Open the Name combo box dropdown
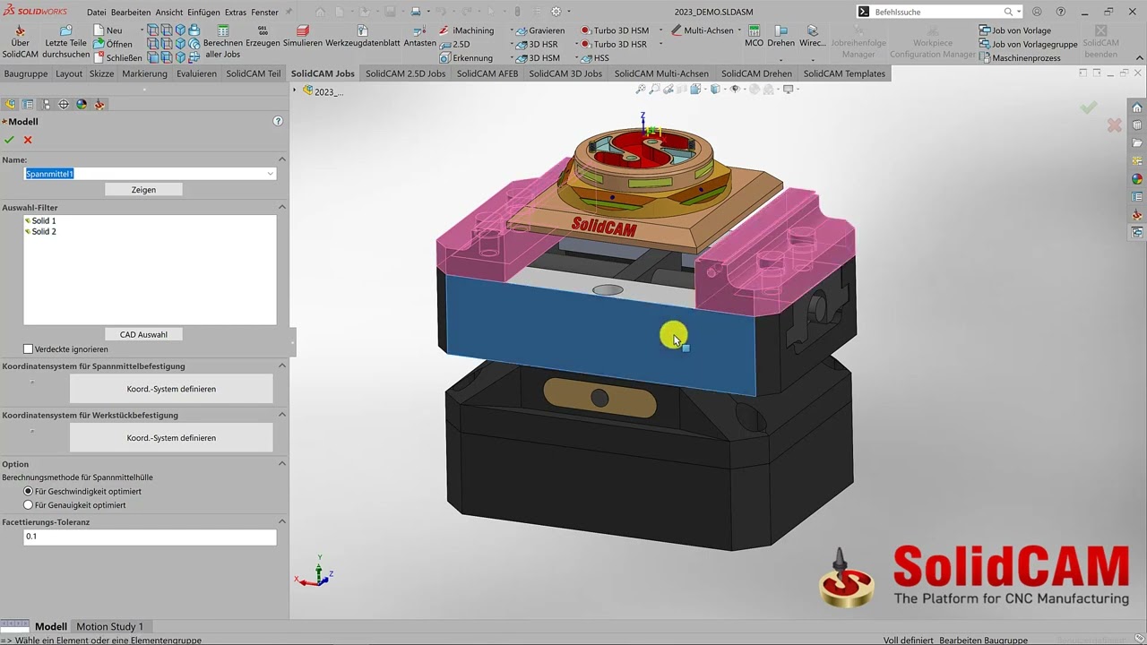The width and height of the screenshot is (1147, 645). [271, 174]
